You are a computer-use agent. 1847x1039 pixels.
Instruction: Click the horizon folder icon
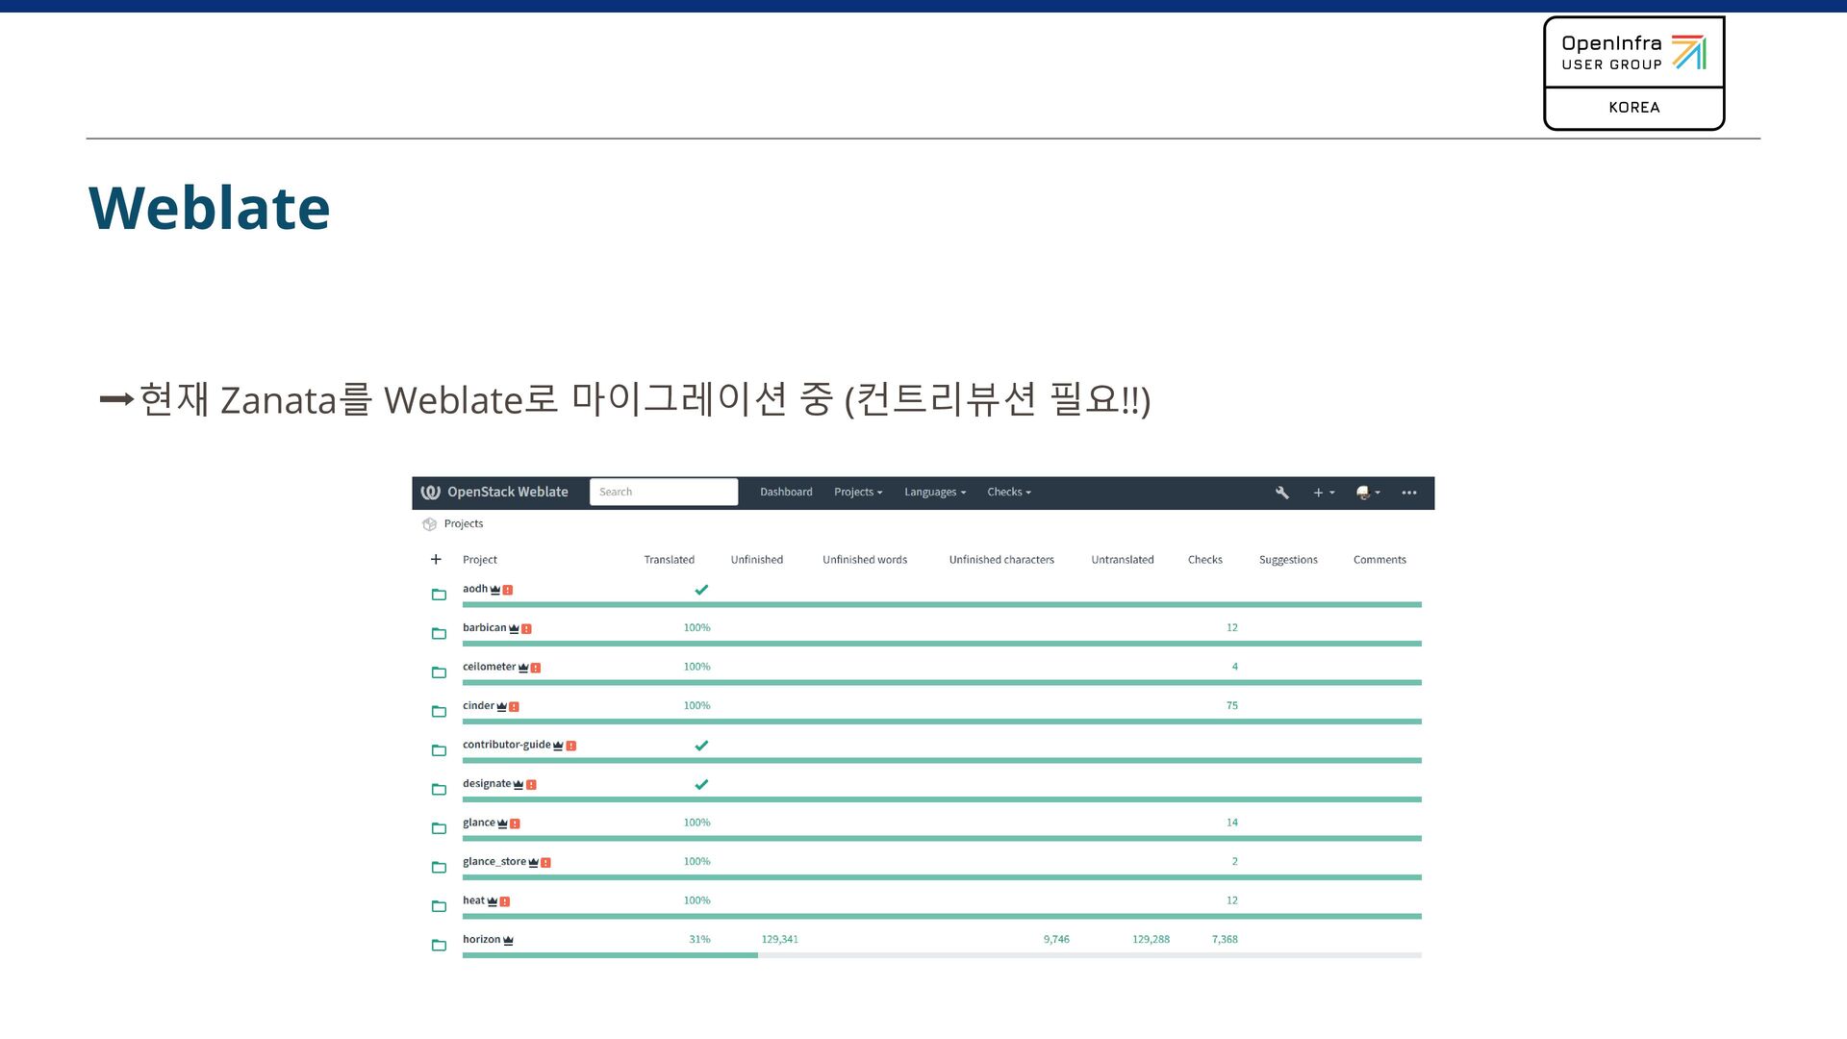(439, 945)
